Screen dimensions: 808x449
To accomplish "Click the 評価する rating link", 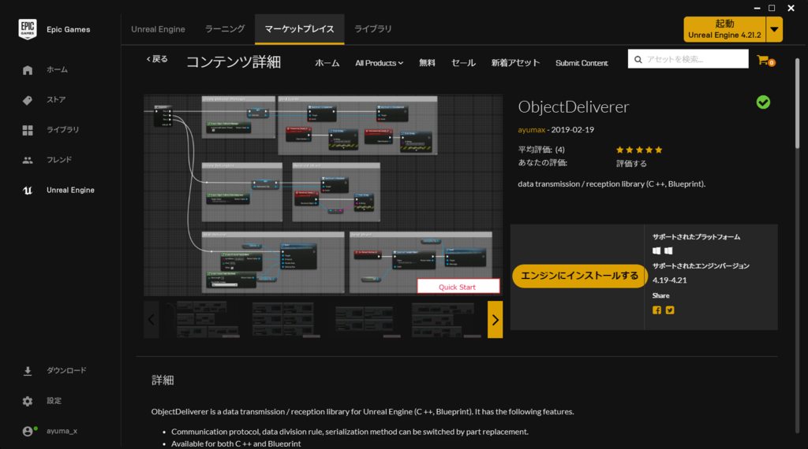I will [631, 164].
